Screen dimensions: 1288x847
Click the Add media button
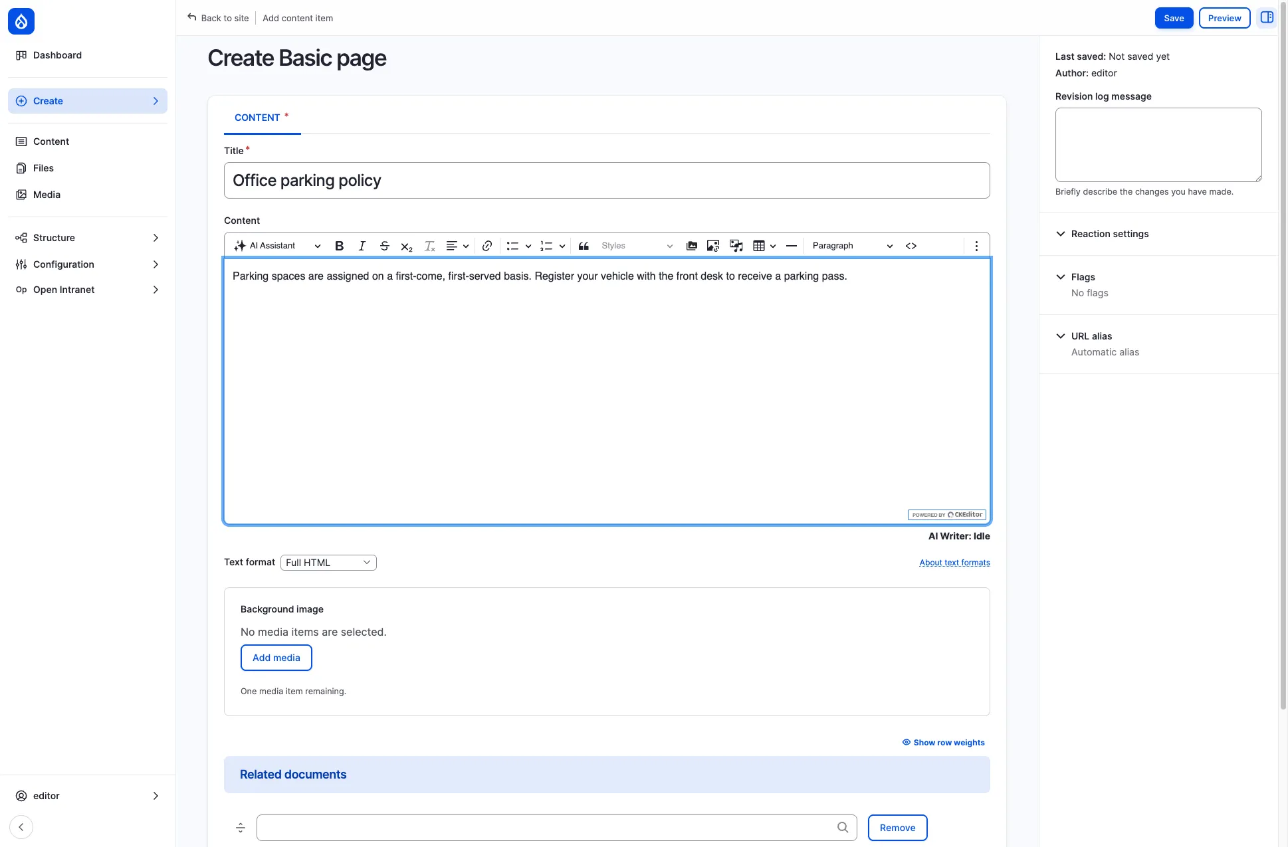coord(276,658)
